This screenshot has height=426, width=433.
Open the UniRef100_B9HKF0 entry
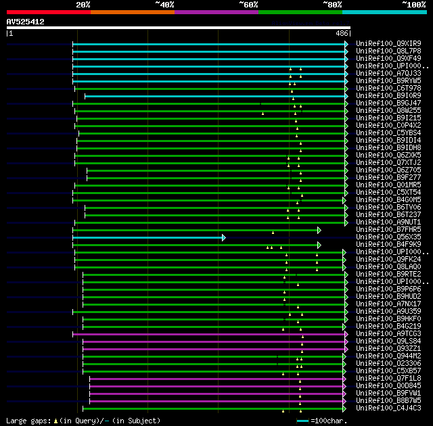(388, 319)
